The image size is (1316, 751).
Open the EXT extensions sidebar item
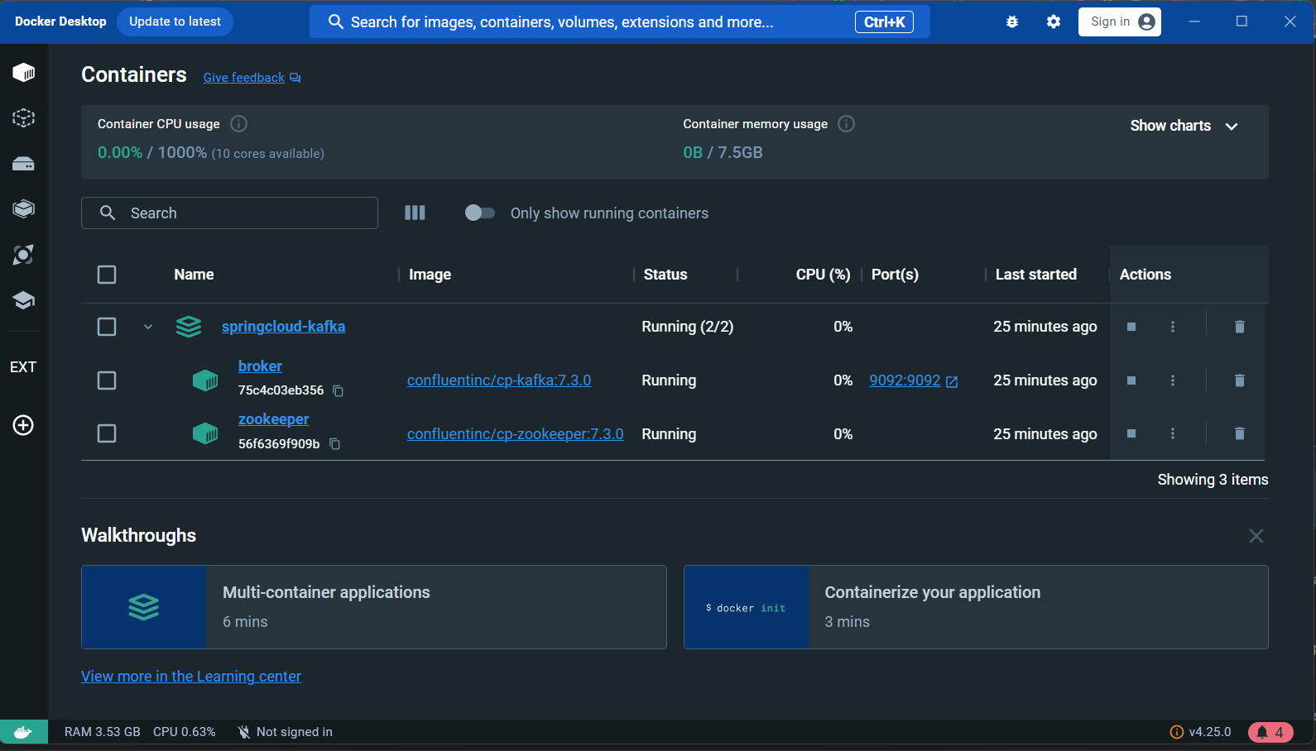click(23, 367)
